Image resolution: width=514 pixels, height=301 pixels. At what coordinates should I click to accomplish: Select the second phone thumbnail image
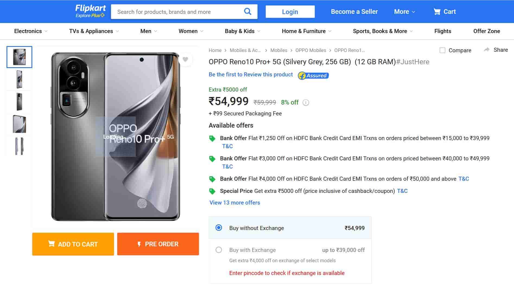point(19,79)
